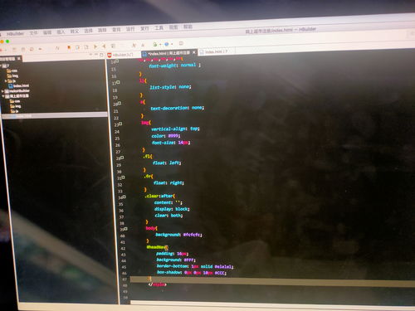Screen dimensions: 415x311
Task: Open the 跳转 menu
Action: 102,30
